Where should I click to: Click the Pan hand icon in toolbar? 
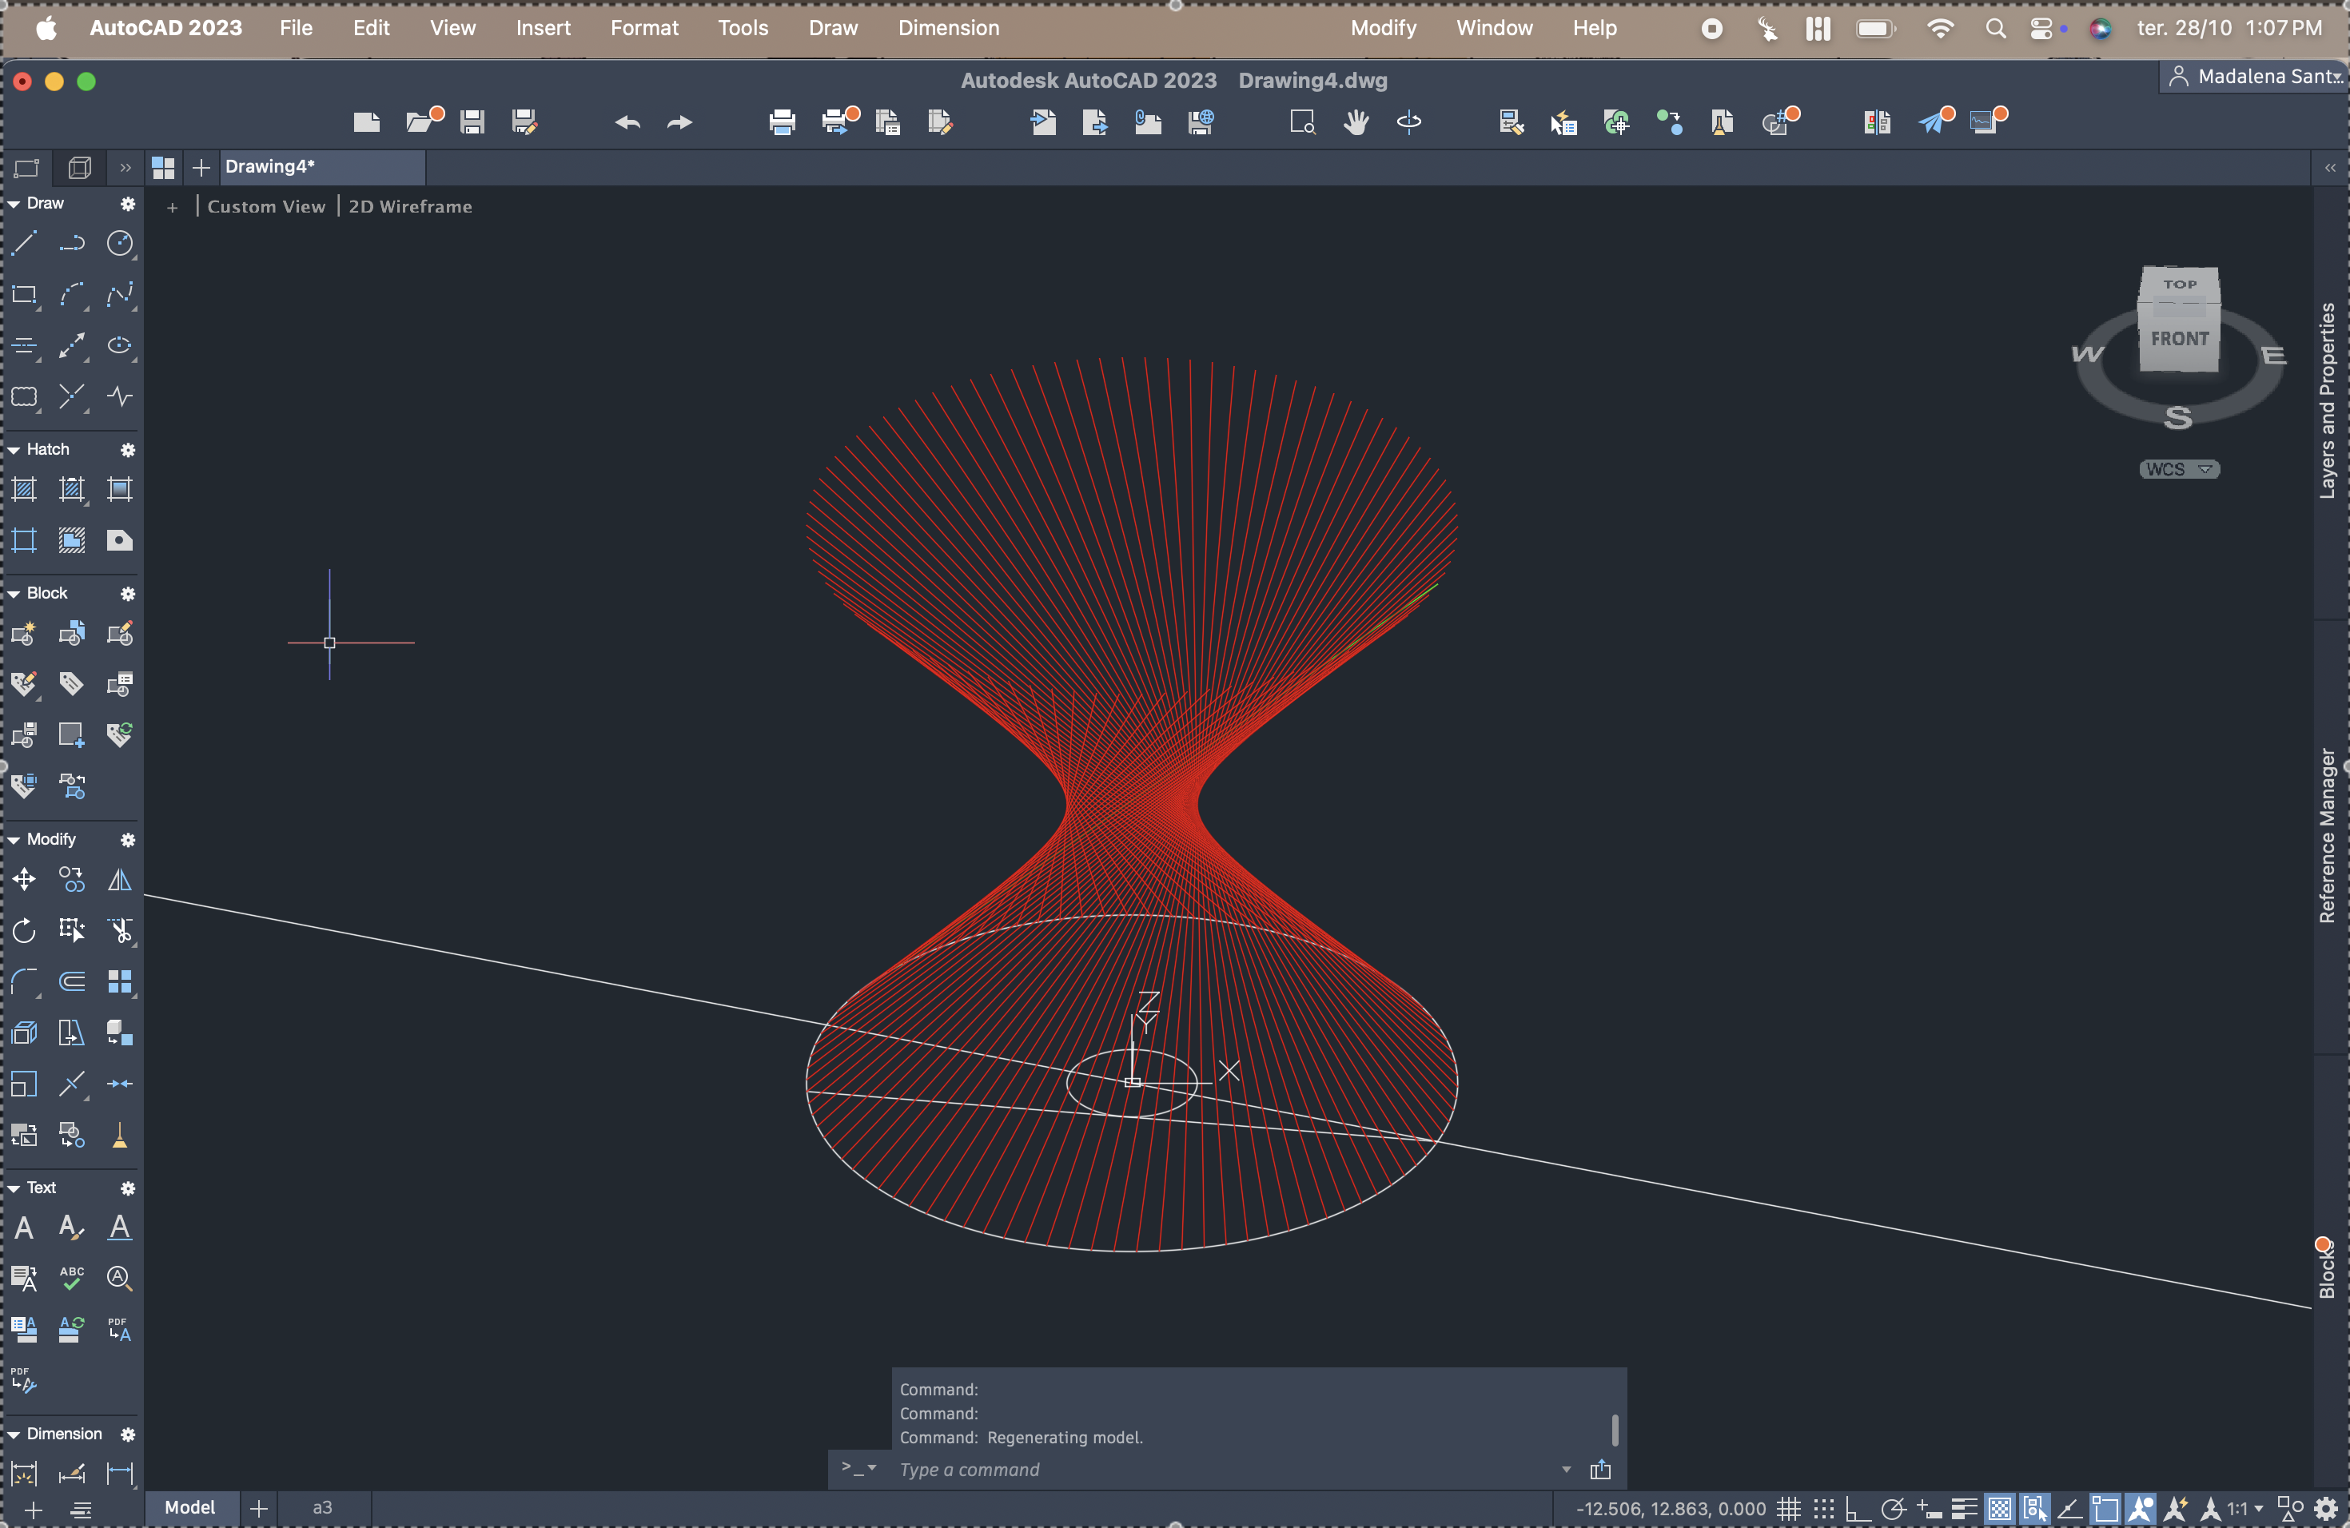pyautogui.click(x=1356, y=122)
